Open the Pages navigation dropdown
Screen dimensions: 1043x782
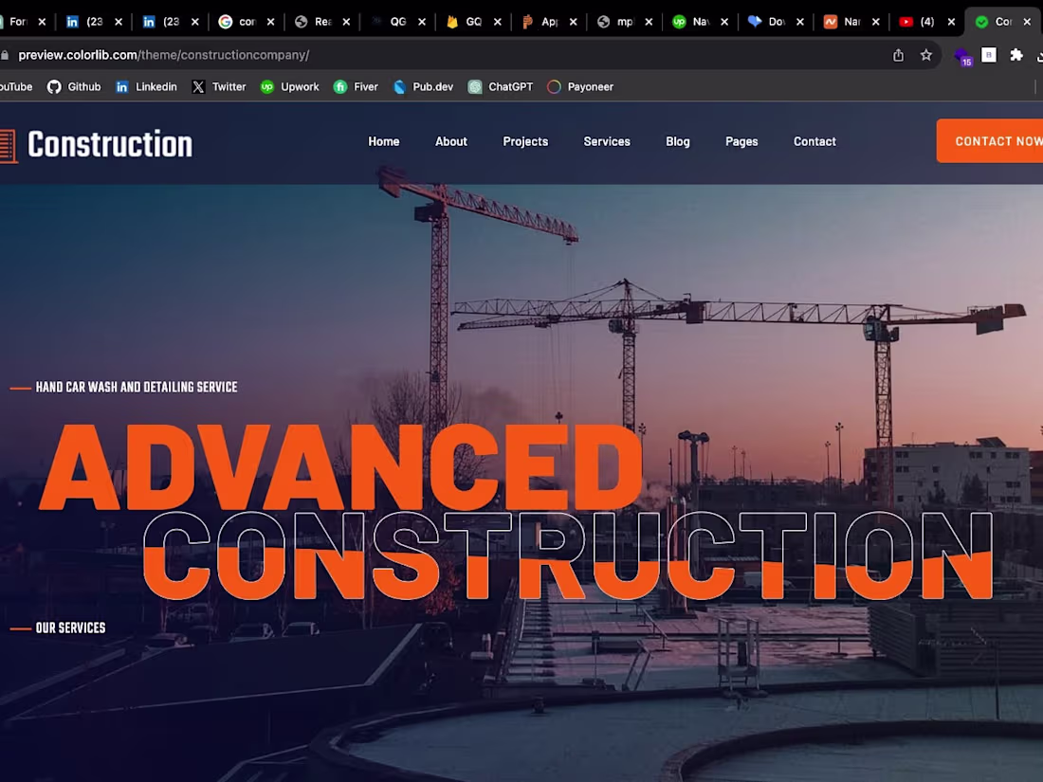741,141
